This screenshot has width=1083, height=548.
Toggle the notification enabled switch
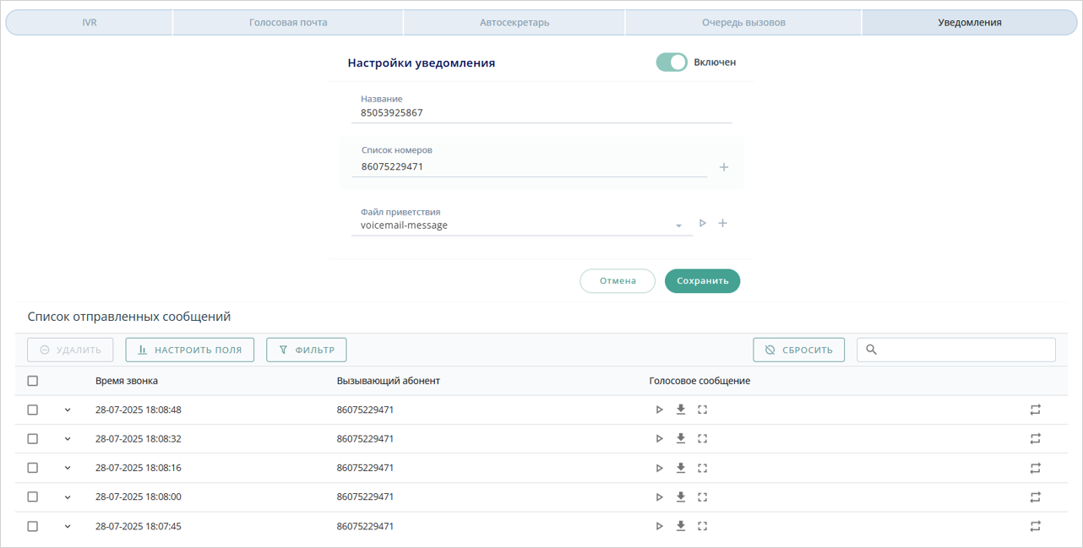[672, 62]
